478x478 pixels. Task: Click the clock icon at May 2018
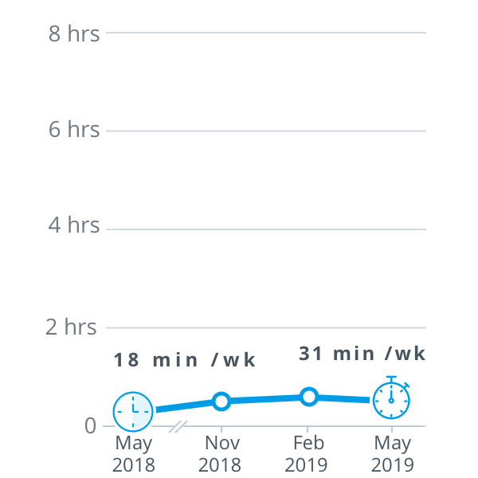(x=132, y=412)
